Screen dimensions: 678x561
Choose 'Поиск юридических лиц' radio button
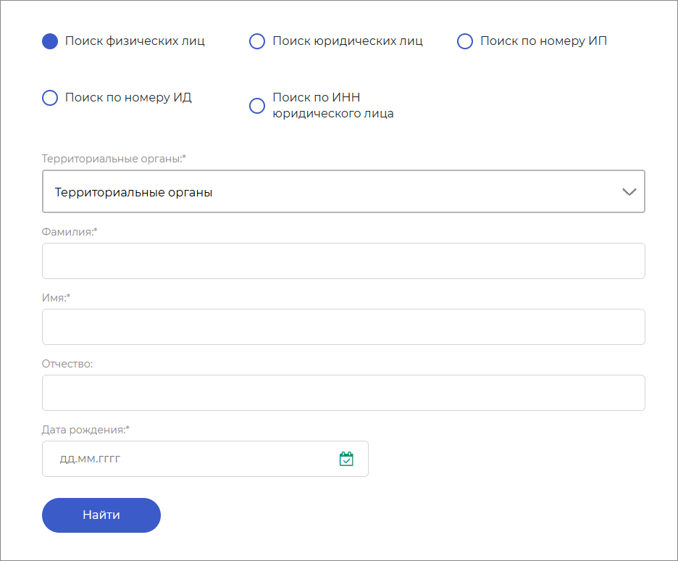257,41
